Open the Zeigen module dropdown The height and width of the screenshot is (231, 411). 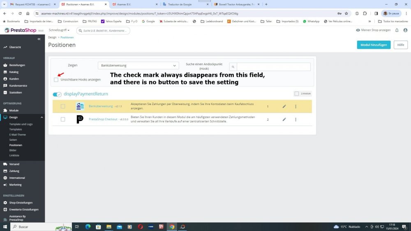[139, 65]
